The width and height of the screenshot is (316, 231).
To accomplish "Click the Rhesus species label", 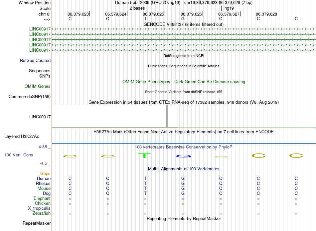I will 43,183.
